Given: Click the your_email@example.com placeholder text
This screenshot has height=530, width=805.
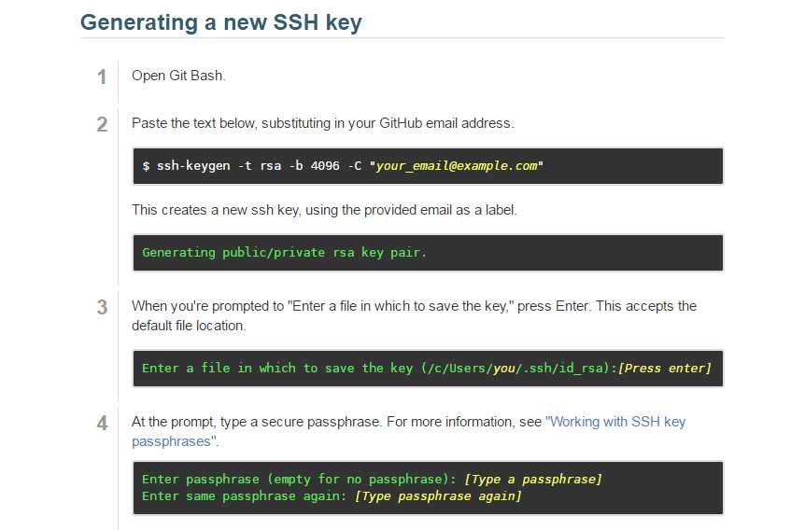Looking at the screenshot, I should (457, 166).
